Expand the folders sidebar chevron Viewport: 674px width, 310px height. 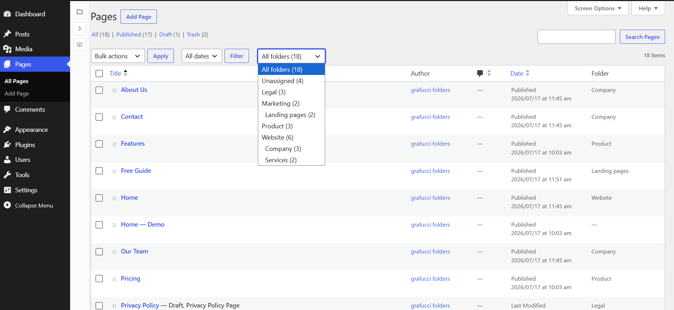pos(80,29)
